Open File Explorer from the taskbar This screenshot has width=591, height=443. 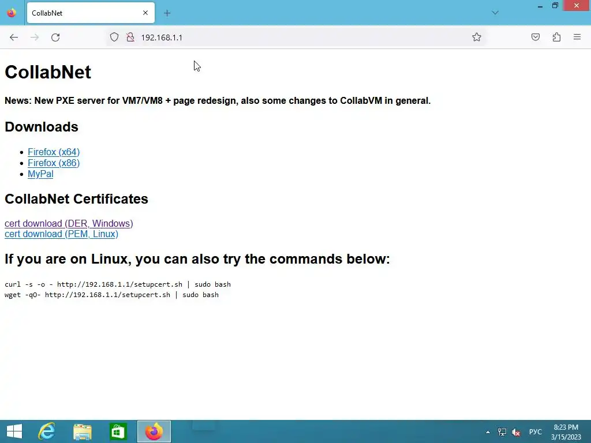(x=83, y=431)
